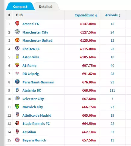
Task: Click the Paris Saint-Germain crest icon
Action: click(17, 82)
